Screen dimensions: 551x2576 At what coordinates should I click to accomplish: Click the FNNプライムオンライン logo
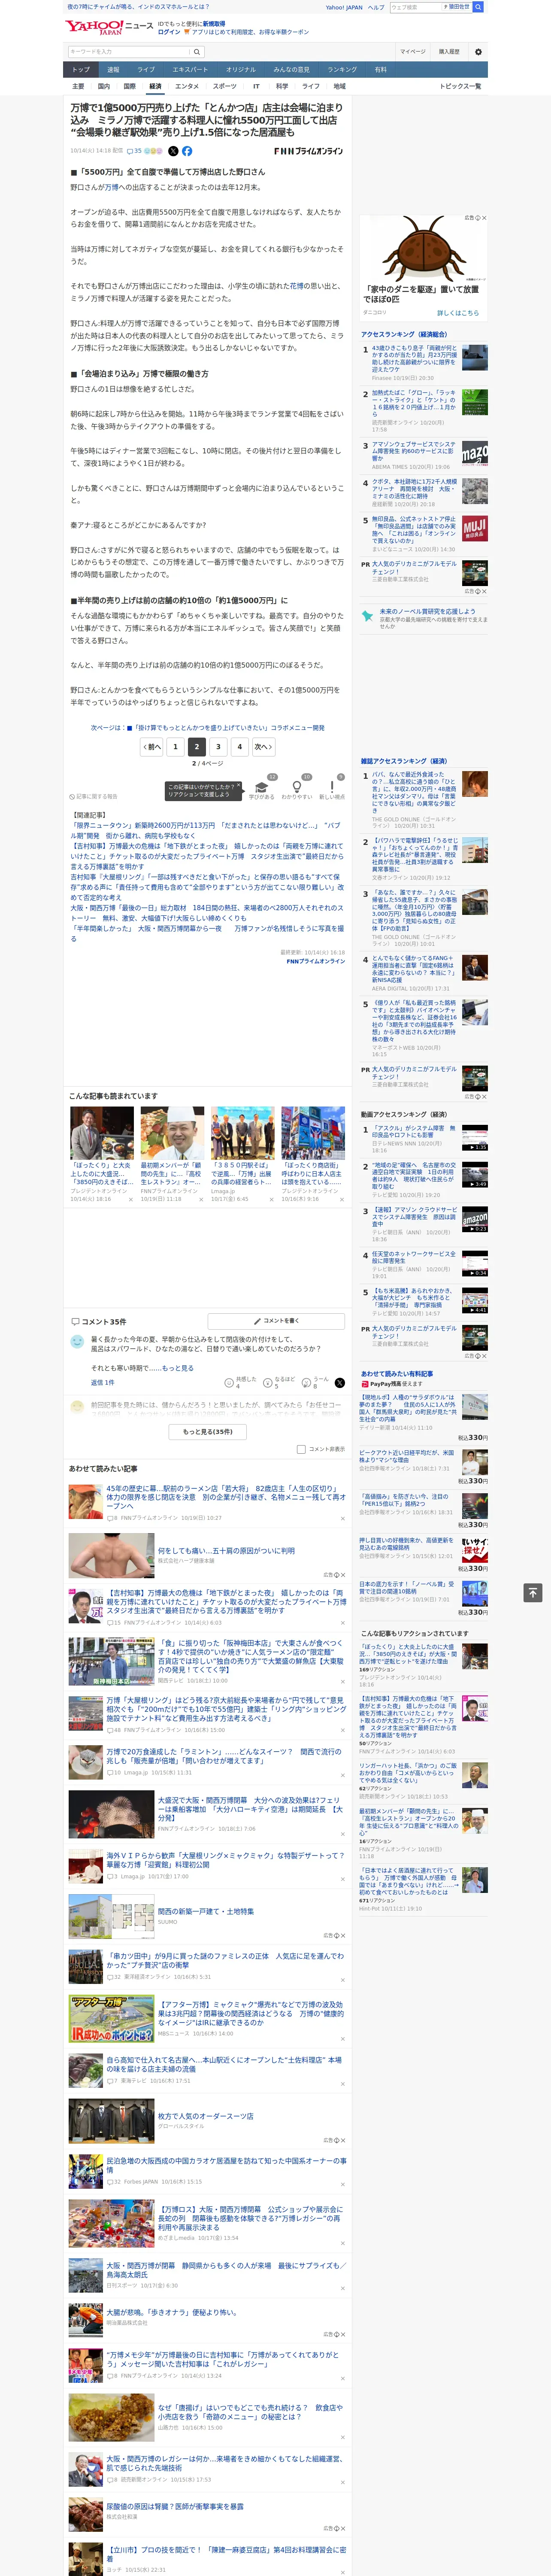pos(308,151)
